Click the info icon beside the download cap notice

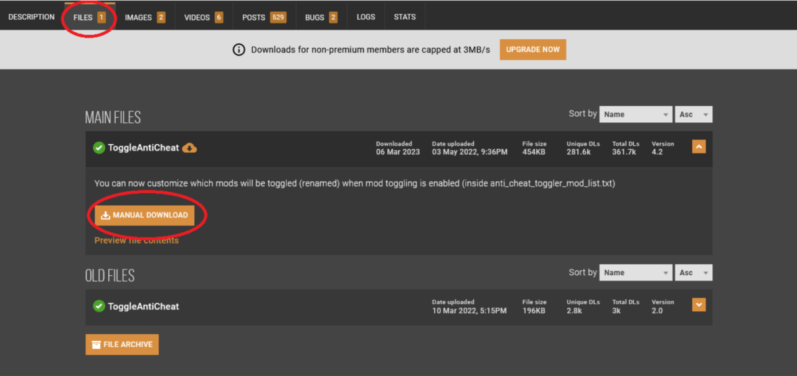[x=238, y=50]
